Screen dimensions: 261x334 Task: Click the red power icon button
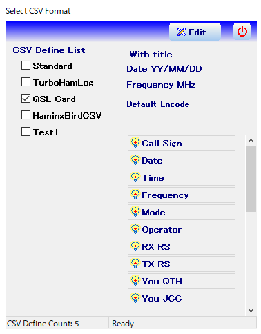[242, 32]
